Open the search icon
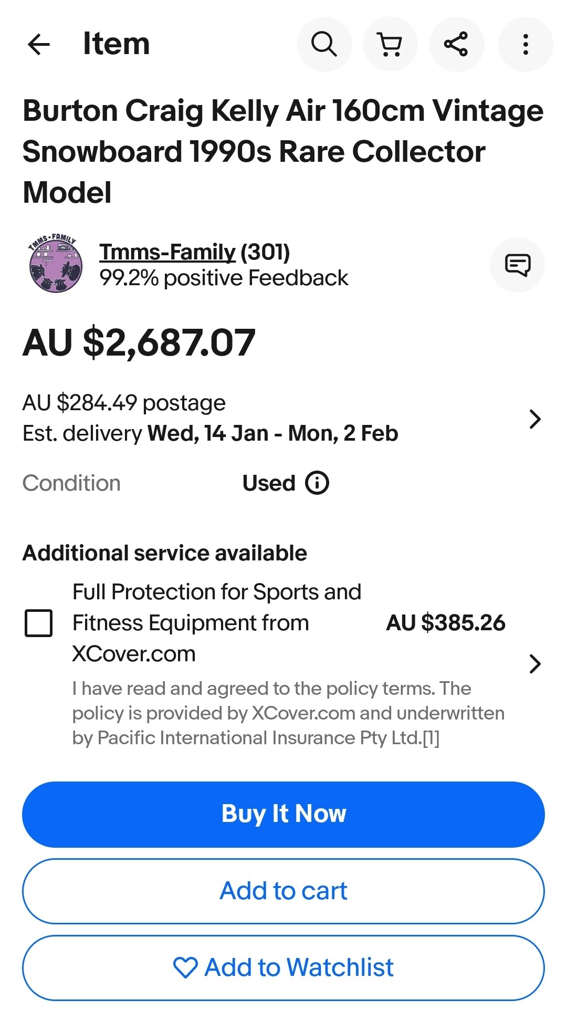The height and width of the screenshot is (1031, 567). [x=324, y=44]
